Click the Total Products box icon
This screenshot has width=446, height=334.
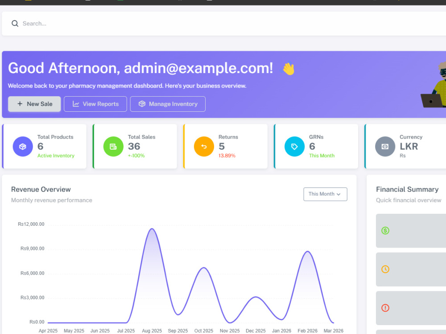pos(23,147)
